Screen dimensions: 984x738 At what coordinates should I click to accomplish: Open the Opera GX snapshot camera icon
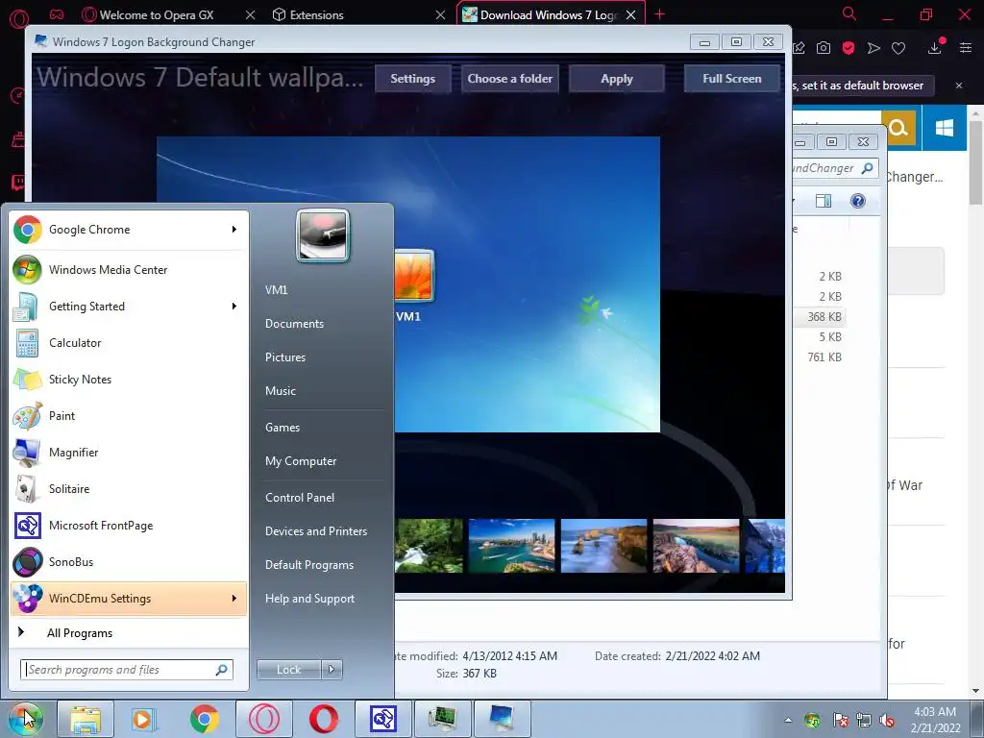[824, 48]
